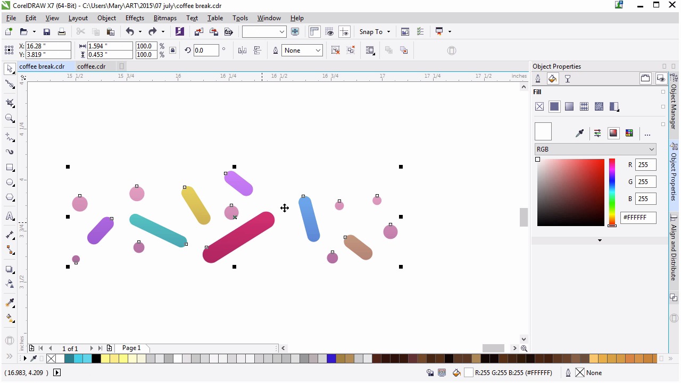Choose Vector pattern fill icon
This screenshot has height=383, width=681.
pos(584,107)
